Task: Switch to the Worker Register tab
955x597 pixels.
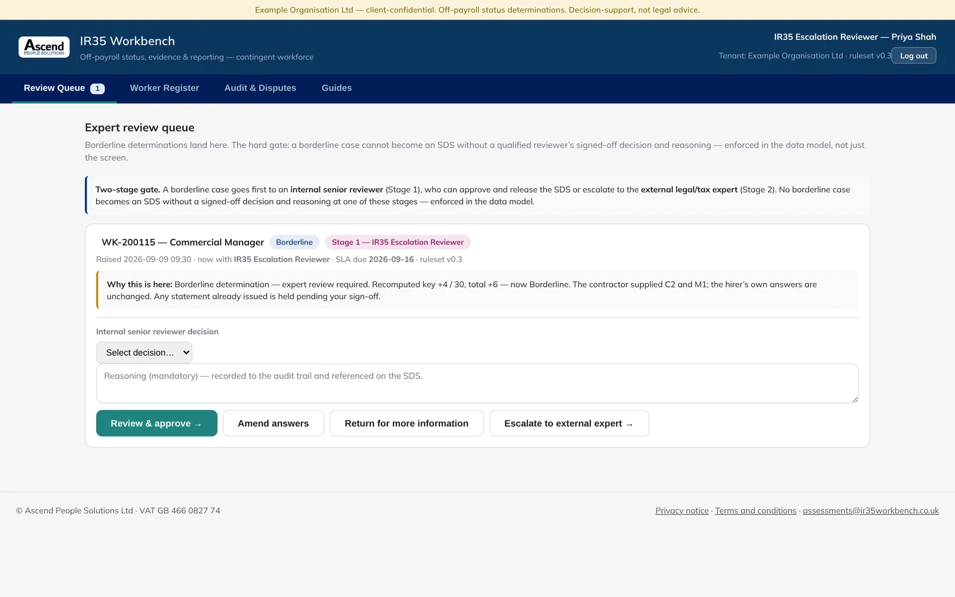Action: tap(164, 88)
